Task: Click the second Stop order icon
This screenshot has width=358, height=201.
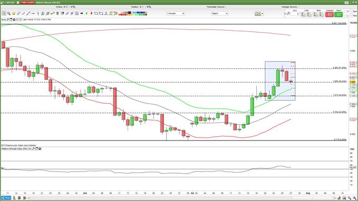Action: 322,14
